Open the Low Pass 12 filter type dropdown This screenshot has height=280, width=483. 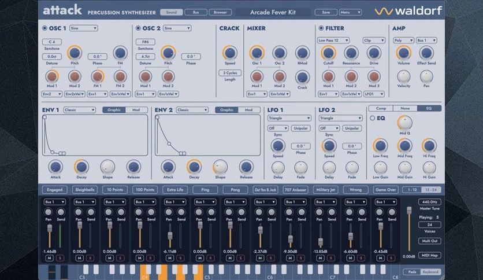tap(333, 40)
